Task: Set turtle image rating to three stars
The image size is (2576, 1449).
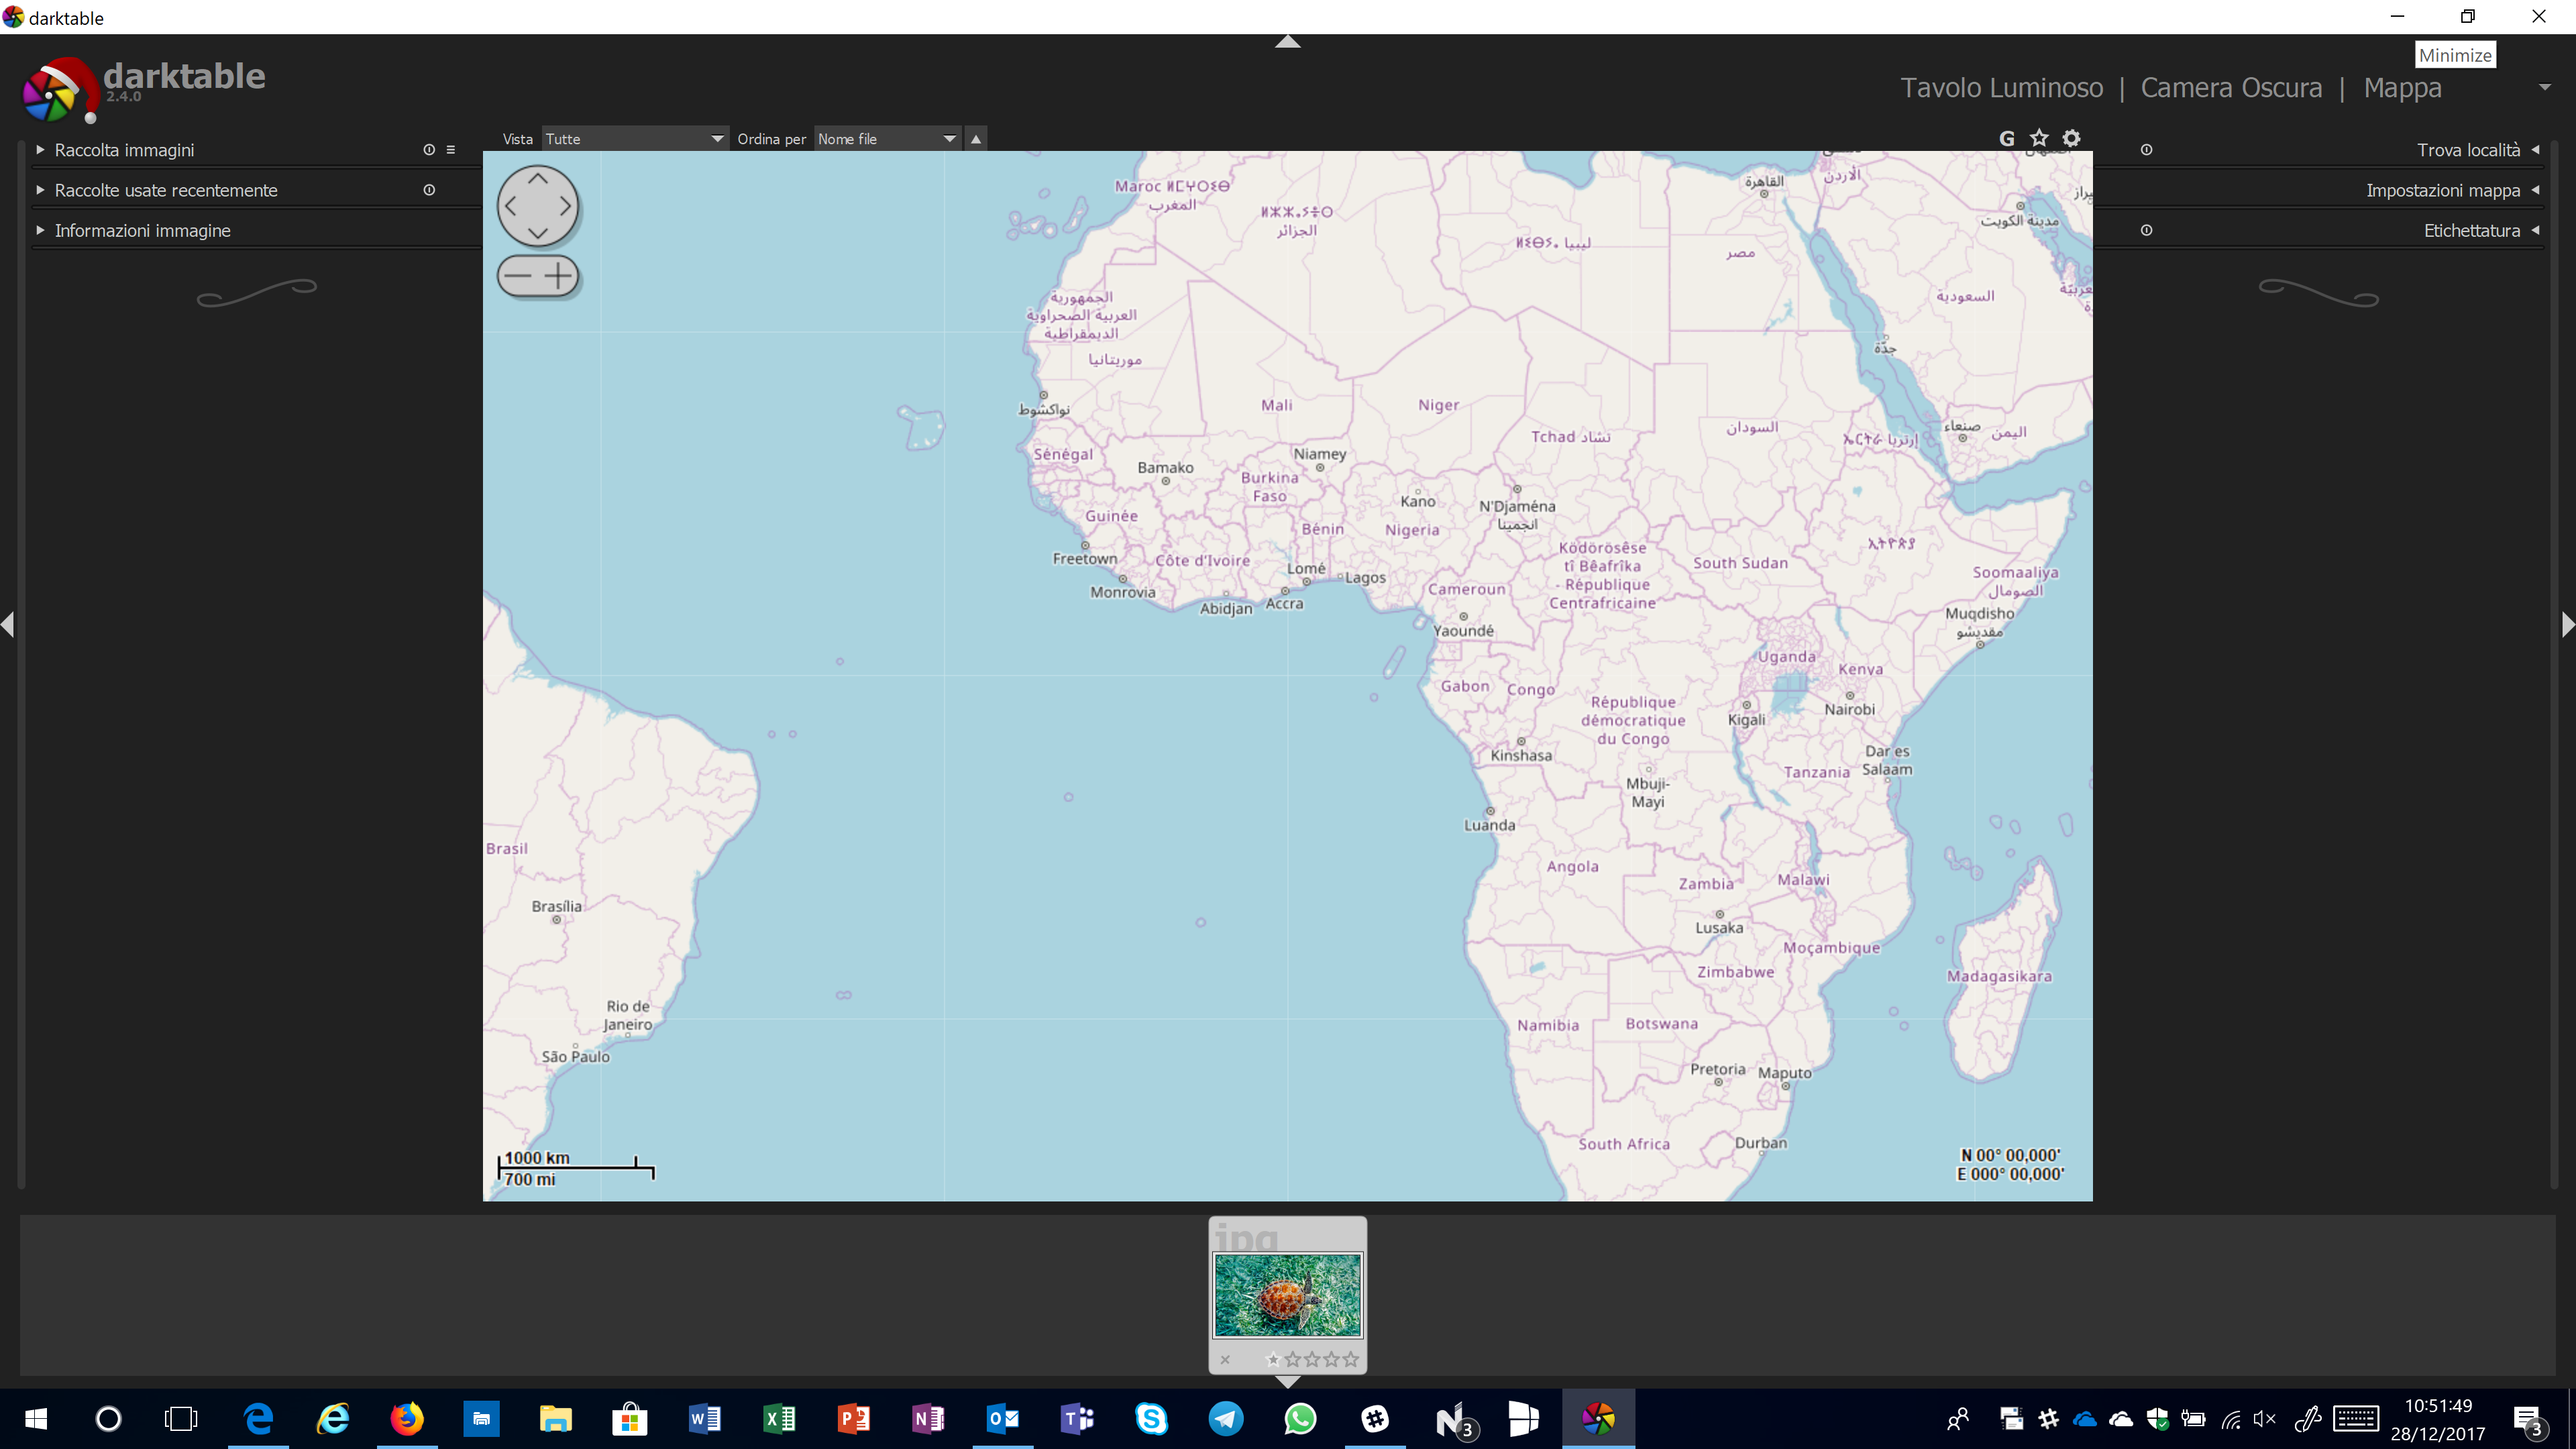Action: (x=1312, y=1359)
